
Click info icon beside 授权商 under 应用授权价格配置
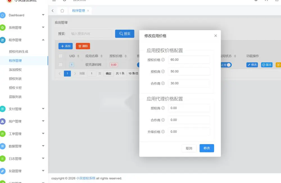[163, 71]
